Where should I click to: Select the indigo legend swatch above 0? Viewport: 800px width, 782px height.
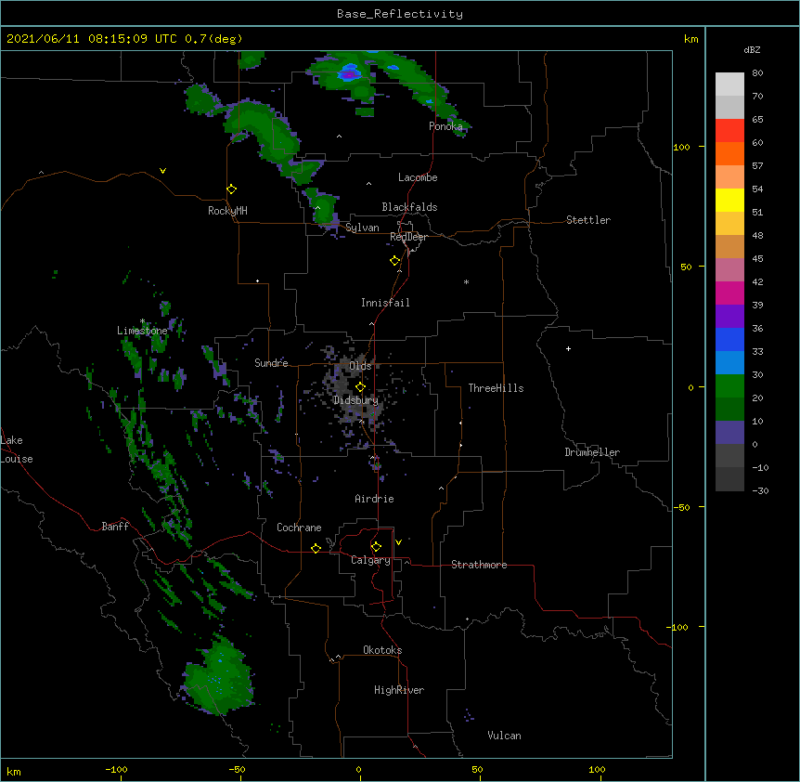coord(729,433)
